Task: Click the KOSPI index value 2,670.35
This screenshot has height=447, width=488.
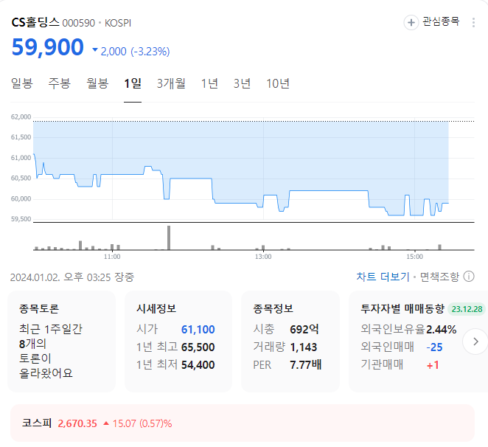Action: point(77,423)
